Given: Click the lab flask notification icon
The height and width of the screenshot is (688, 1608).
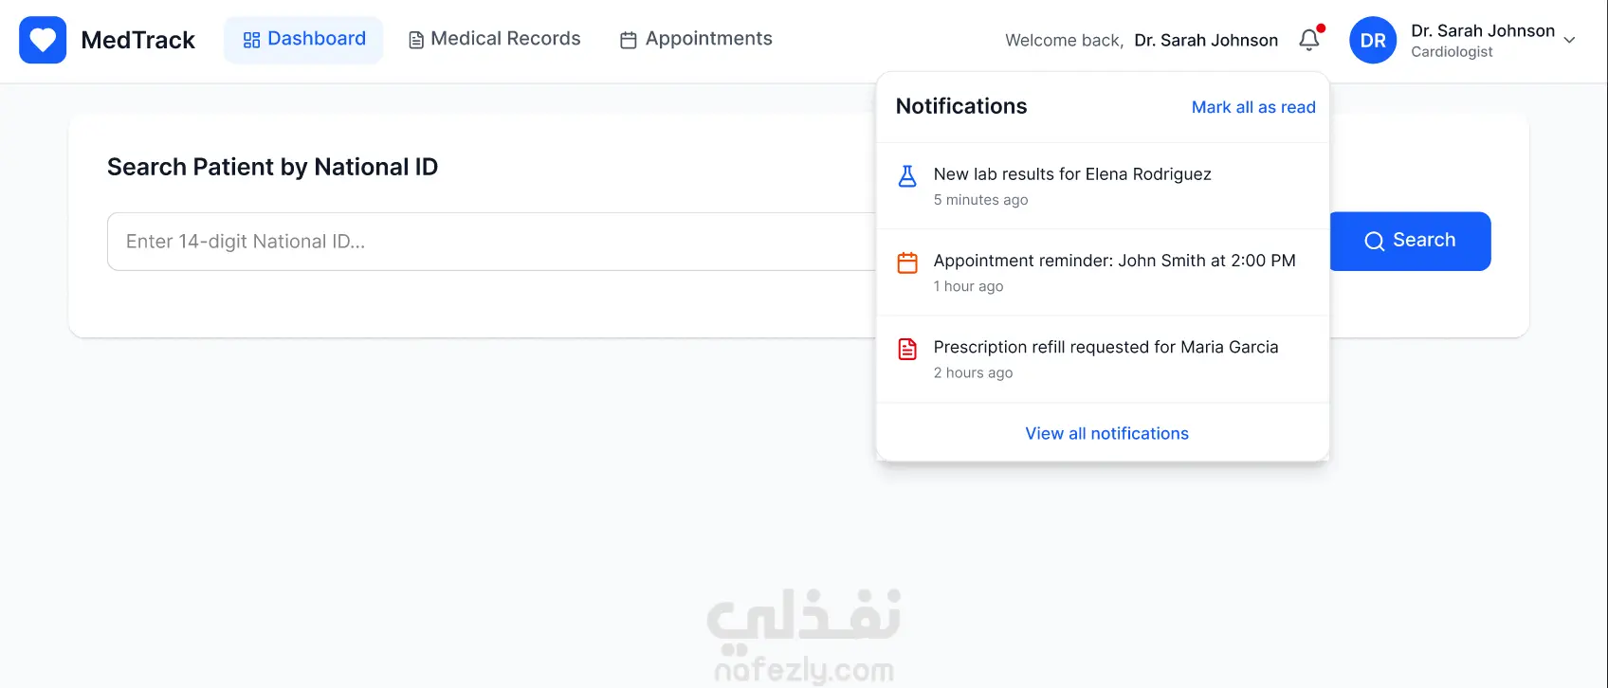Looking at the screenshot, I should pos(907,175).
